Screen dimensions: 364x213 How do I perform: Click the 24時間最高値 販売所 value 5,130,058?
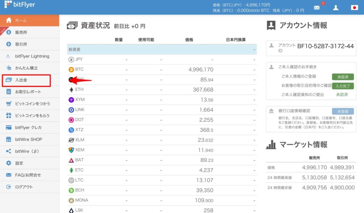click(314, 177)
